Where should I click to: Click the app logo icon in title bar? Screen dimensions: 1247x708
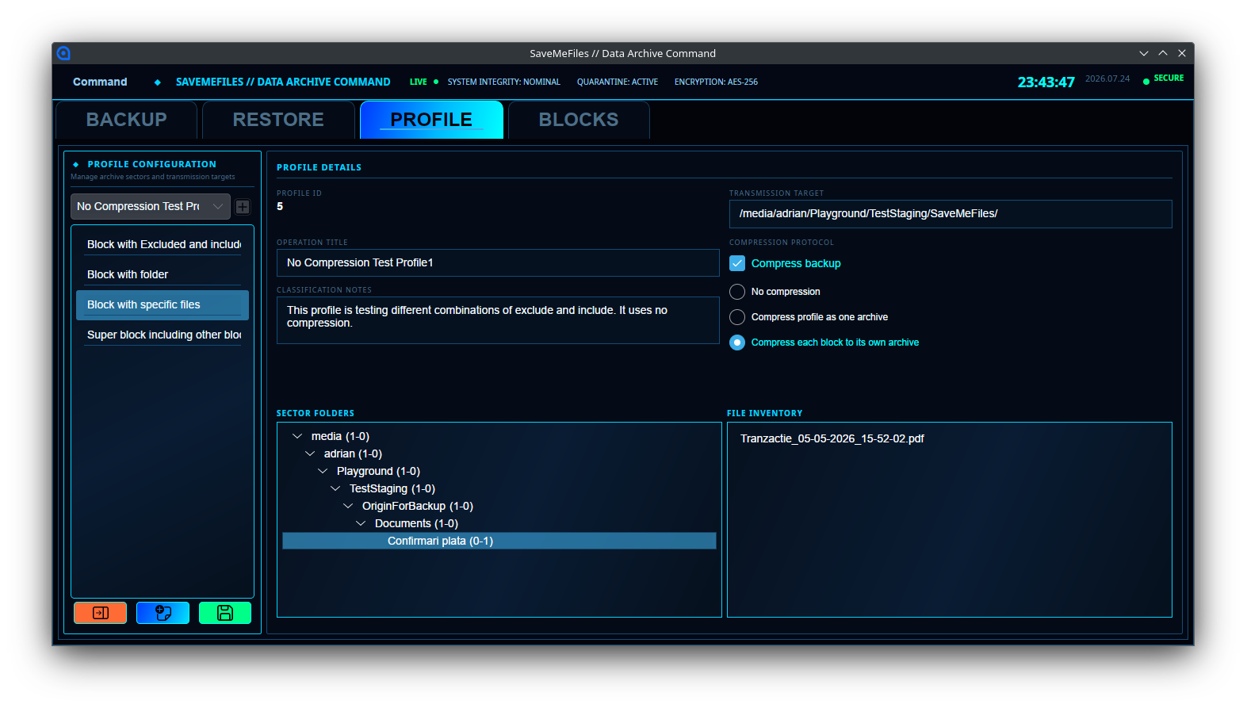63,53
